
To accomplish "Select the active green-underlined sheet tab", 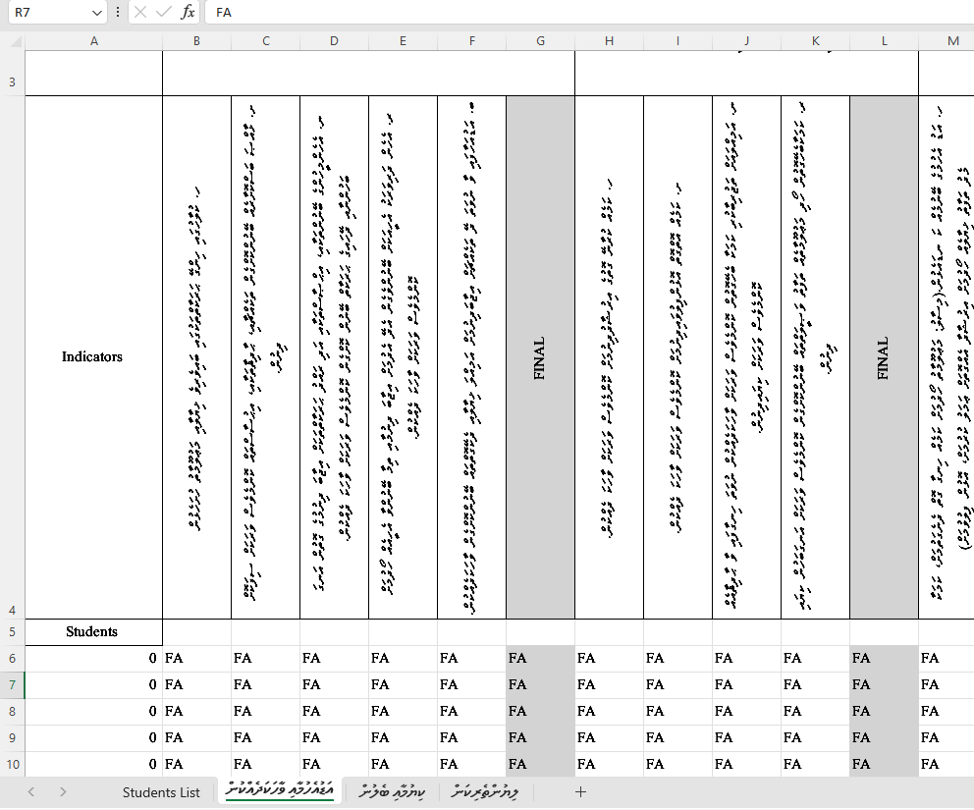I will click(283, 791).
